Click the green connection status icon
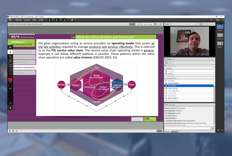The height and width of the screenshot is (156, 232). coord(223,20)
